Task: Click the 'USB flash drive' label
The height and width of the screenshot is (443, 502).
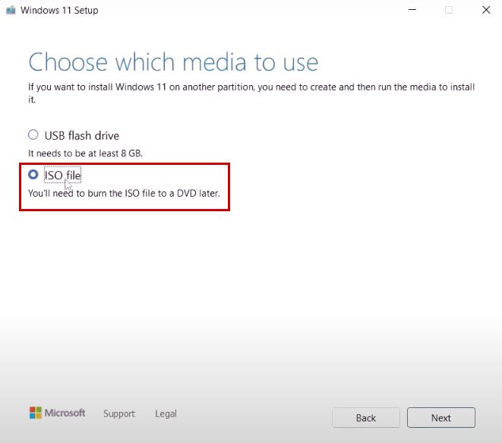Action: (81, 135)
